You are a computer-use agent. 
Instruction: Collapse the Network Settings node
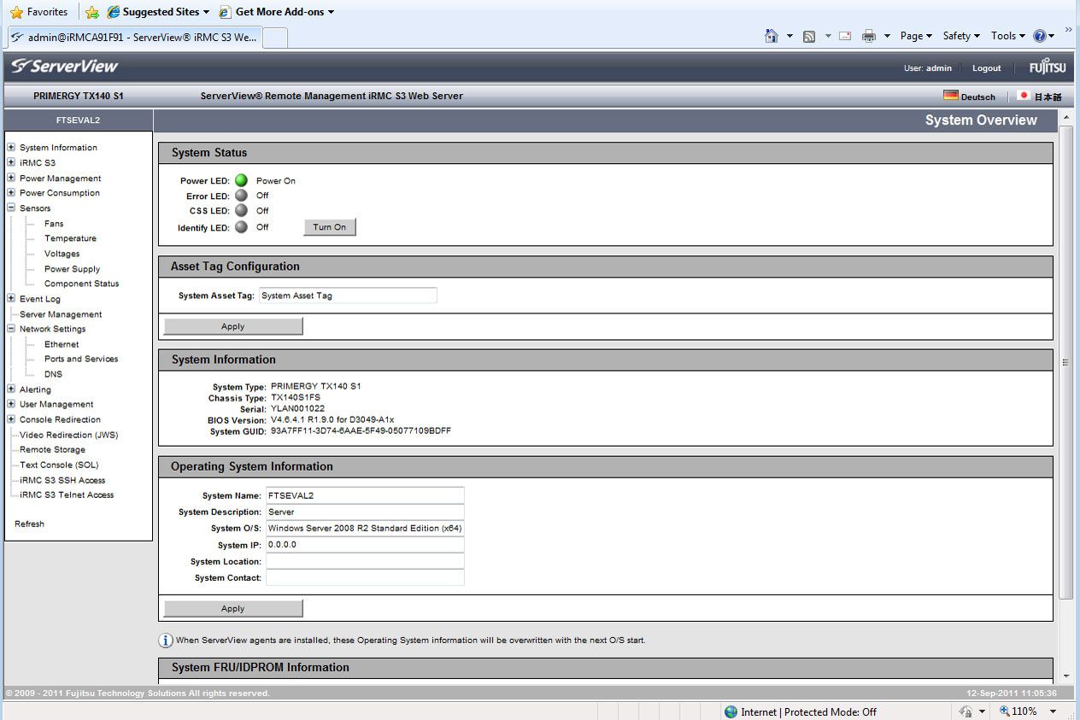pos(11,328)
